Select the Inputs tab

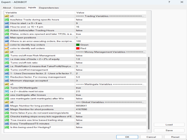tap(32, 8)
